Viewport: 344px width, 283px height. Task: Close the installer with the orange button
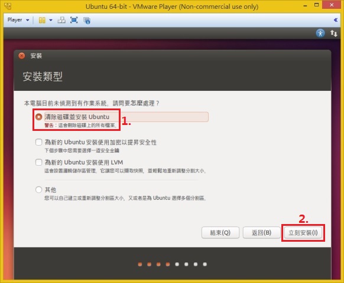[21, 55]
